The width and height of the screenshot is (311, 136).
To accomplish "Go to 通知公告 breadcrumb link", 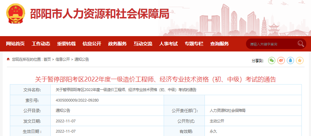I will point(82,59).
